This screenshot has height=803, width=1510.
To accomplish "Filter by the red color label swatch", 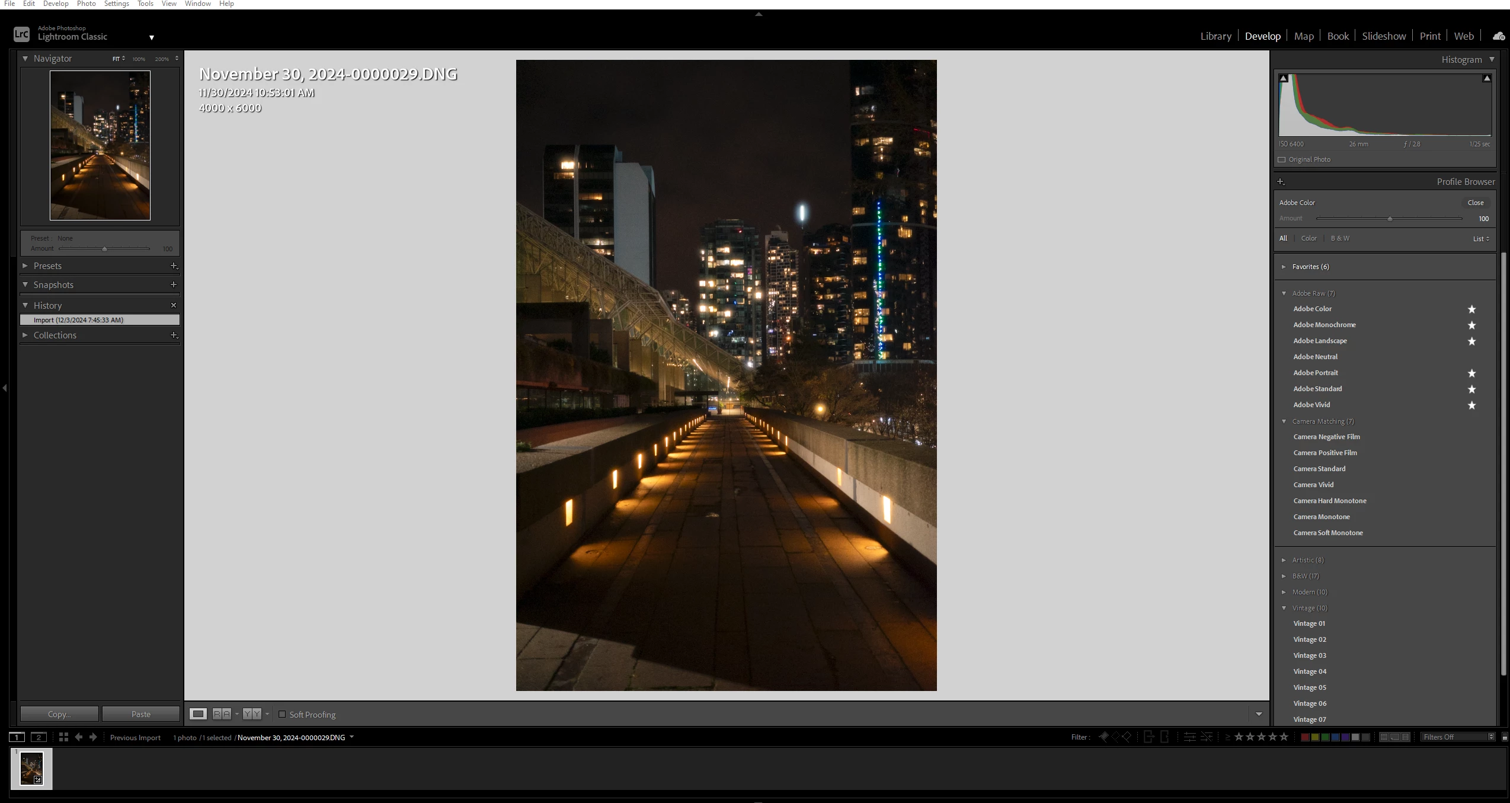I will click(x=1304, y=737).
